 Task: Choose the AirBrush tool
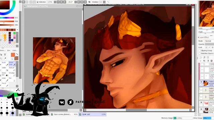12,69
